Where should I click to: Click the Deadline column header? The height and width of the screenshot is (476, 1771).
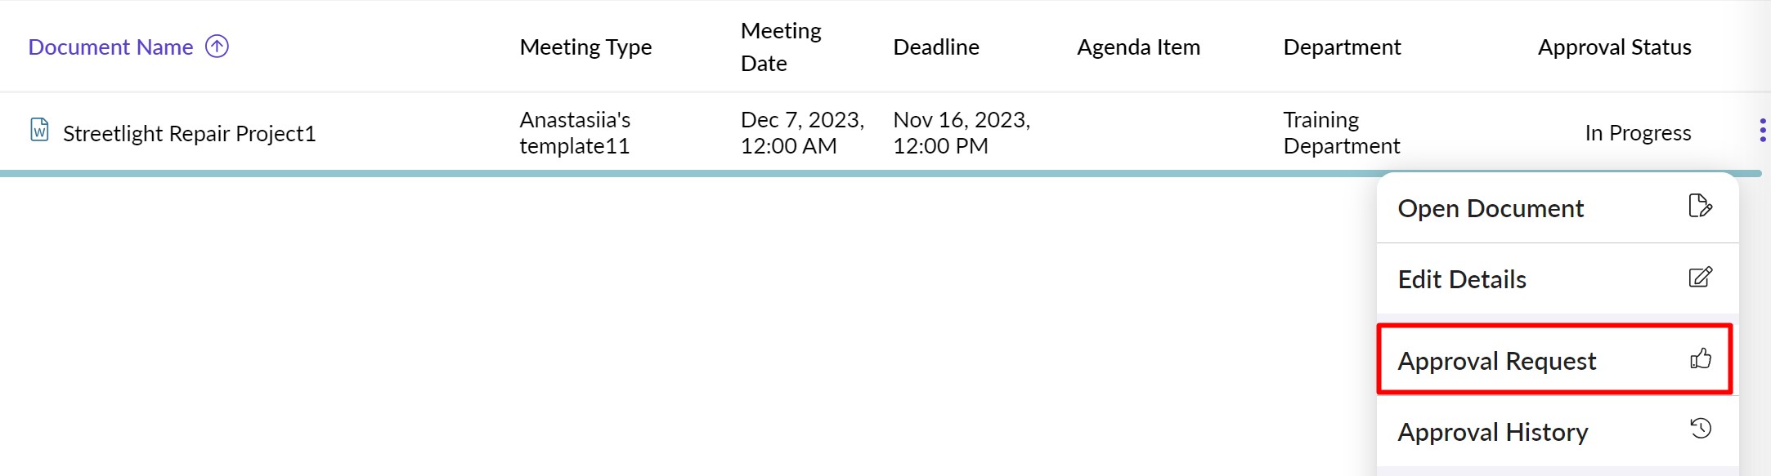[935, 47]
